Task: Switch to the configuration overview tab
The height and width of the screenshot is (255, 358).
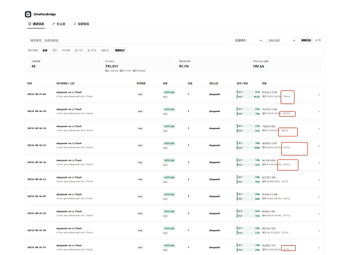Action: (81, 24)
